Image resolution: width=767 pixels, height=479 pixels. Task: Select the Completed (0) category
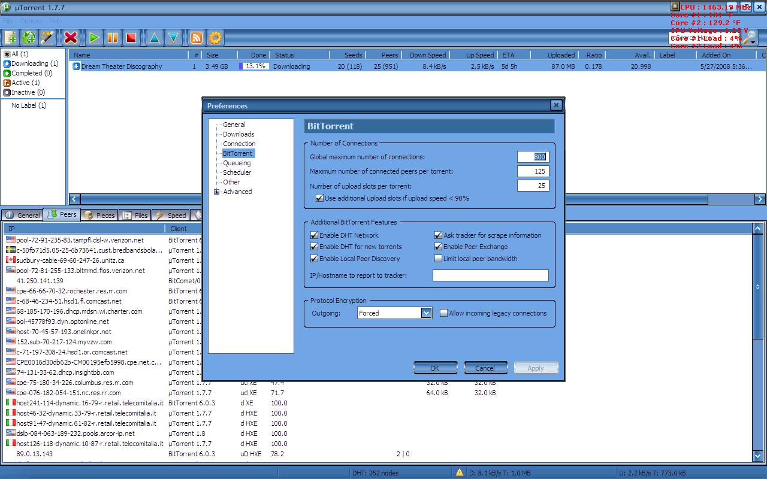coord(28,73)
